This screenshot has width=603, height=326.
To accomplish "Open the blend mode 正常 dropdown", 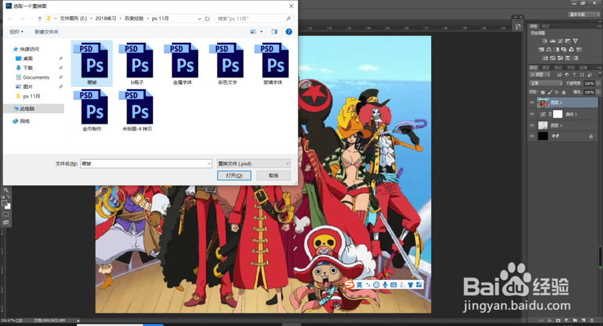I will (546, 83).
